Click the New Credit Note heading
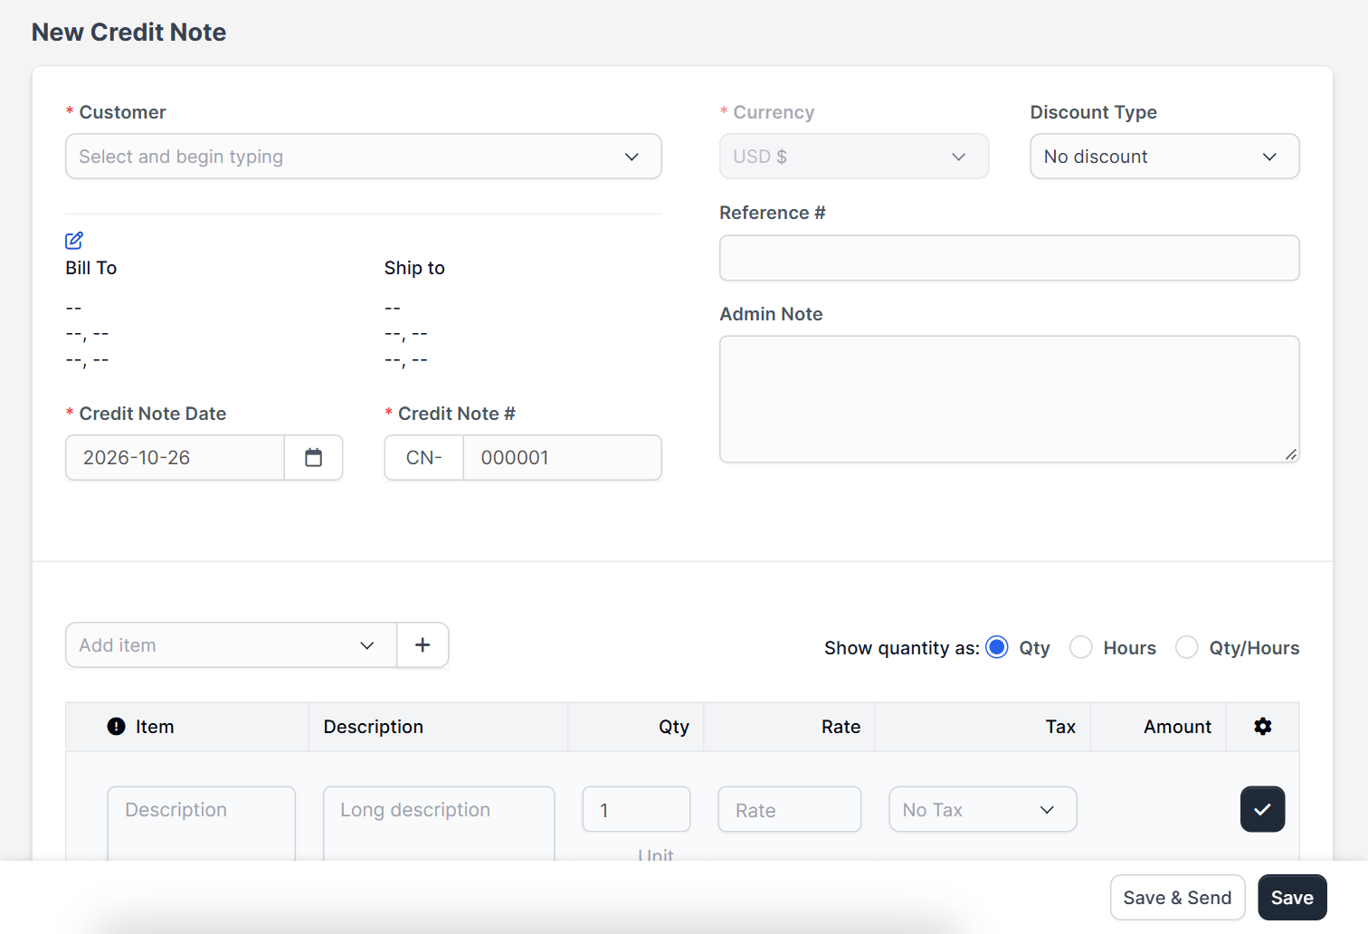 point(129,32)
